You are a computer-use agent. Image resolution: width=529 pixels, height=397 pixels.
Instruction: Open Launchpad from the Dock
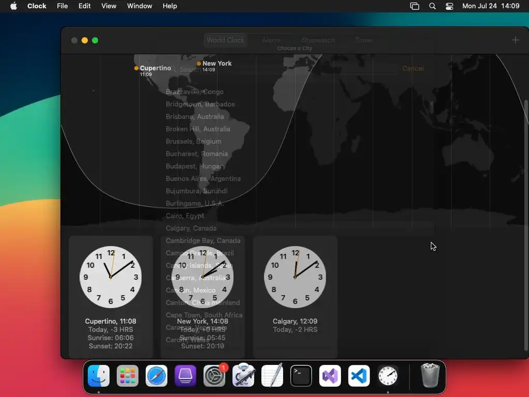pos(128,376)
